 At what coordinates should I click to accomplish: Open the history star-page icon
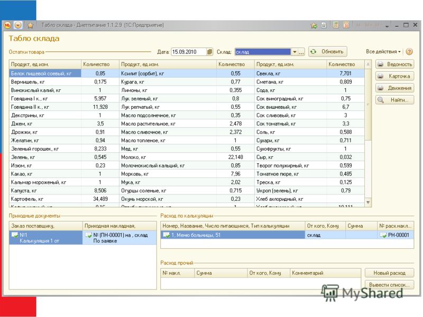(324, 25)
